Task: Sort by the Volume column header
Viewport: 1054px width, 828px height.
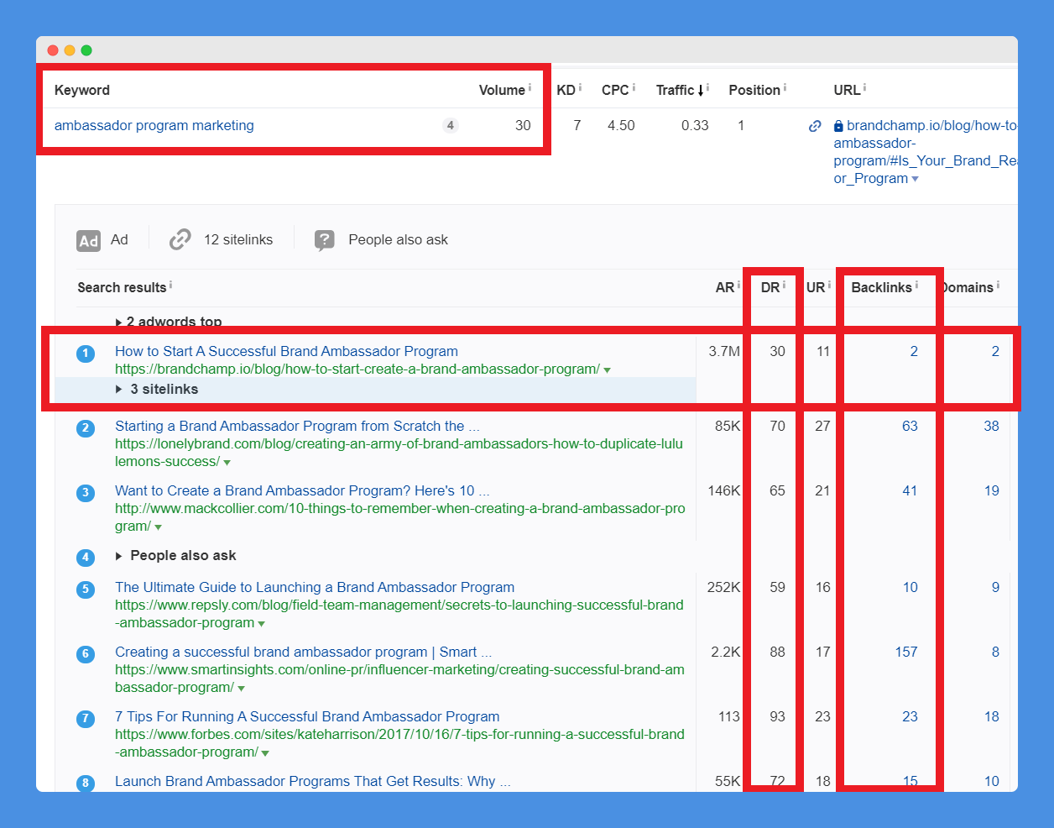Action: coord(502,90)
